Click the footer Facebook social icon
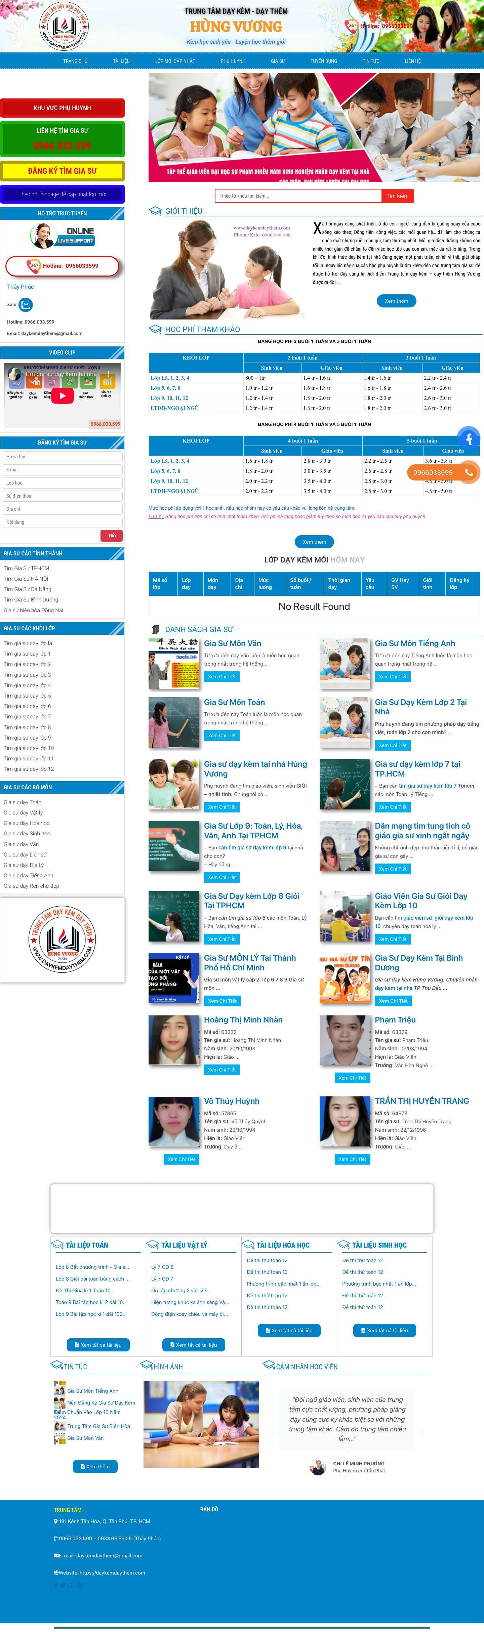This screenshot has width=484, height=1632. pos(56,1585)
